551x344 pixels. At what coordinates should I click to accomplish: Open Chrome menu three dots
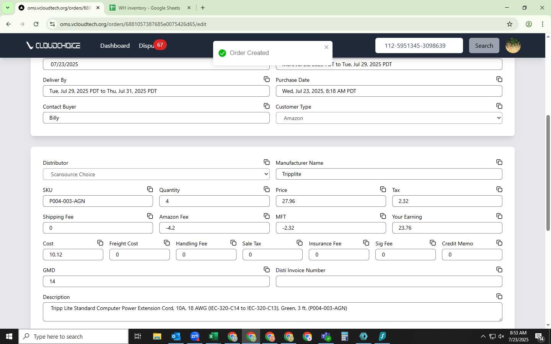point(543,24)
